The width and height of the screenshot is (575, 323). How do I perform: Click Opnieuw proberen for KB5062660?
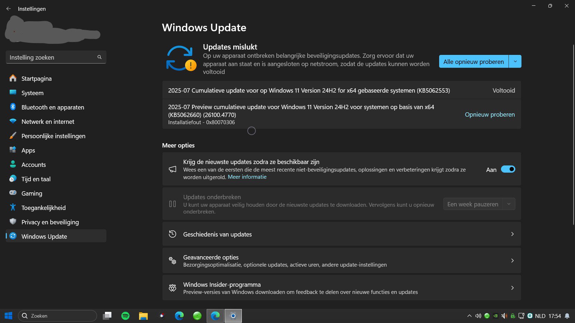(490, 114)
